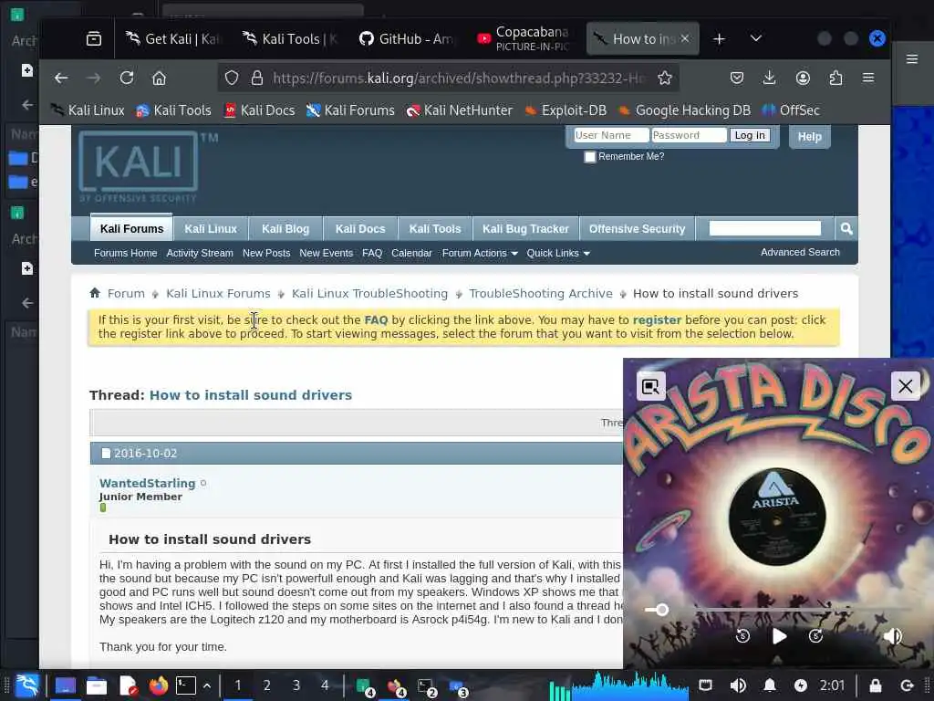The height and width of the screenshot is (701, 934).
Task: Click the video seek slider handle
Action: pyautogui.click(x=662, y=610)
